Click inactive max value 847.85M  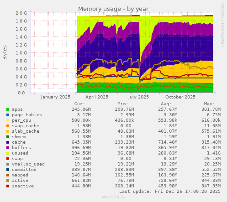pos(211,186)
